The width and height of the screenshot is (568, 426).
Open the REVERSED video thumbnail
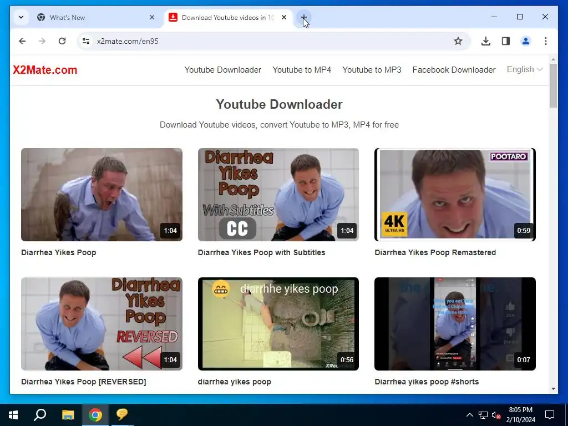[x=102, y=324]
